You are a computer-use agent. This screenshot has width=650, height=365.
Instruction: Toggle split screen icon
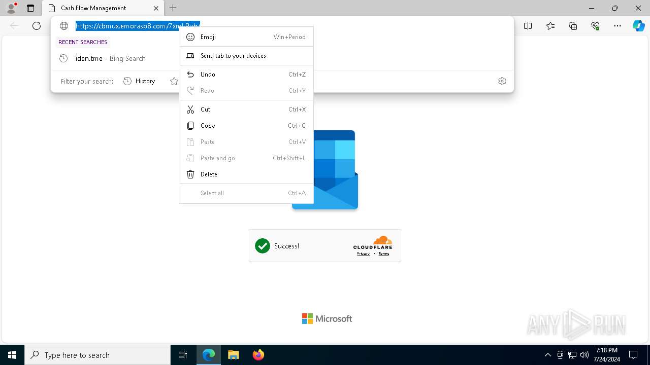(x=528, y=26)
